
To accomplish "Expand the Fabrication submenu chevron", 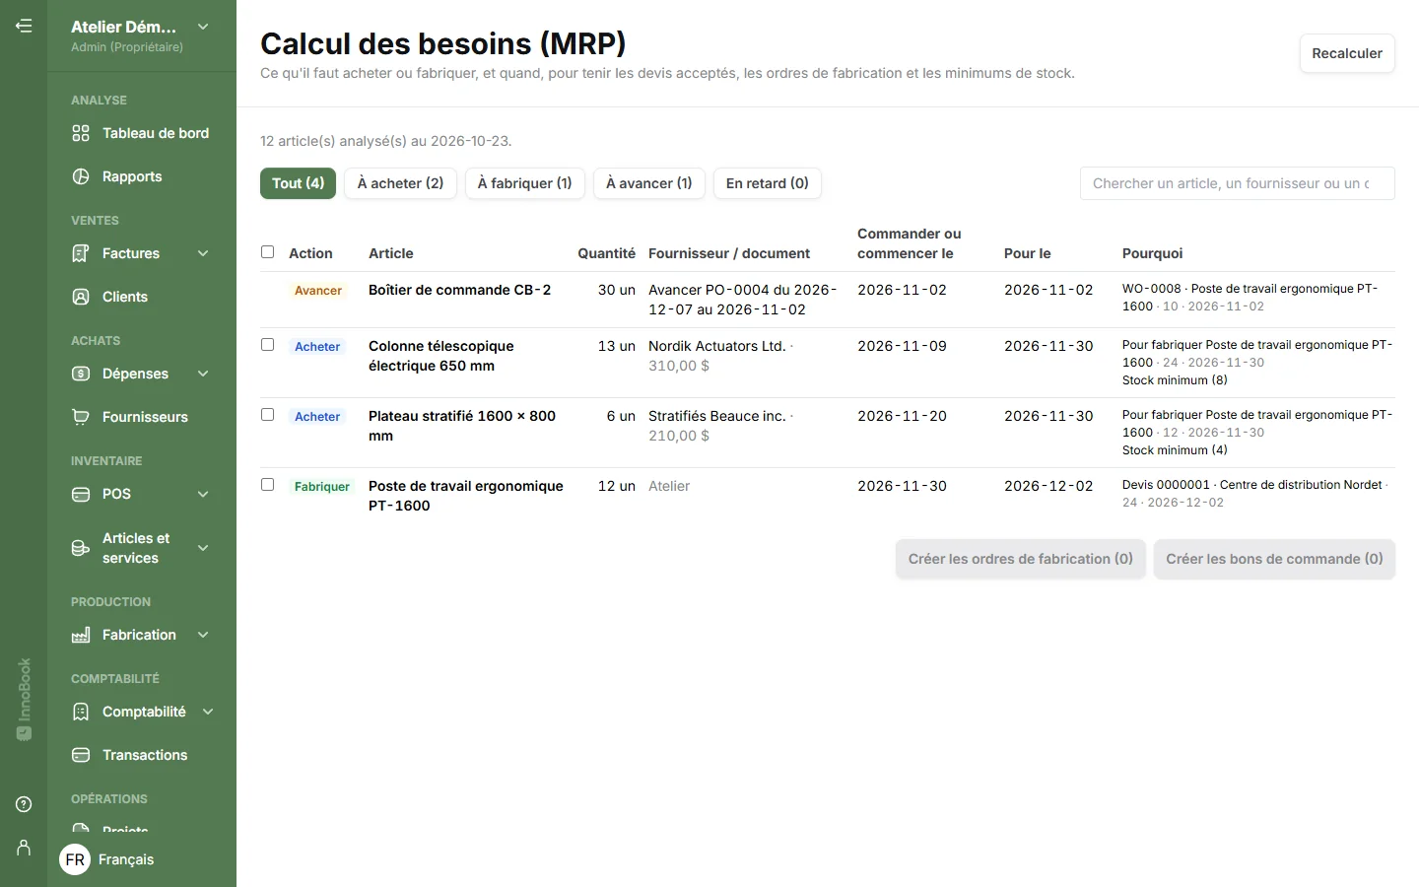I will tap(203, 635).
